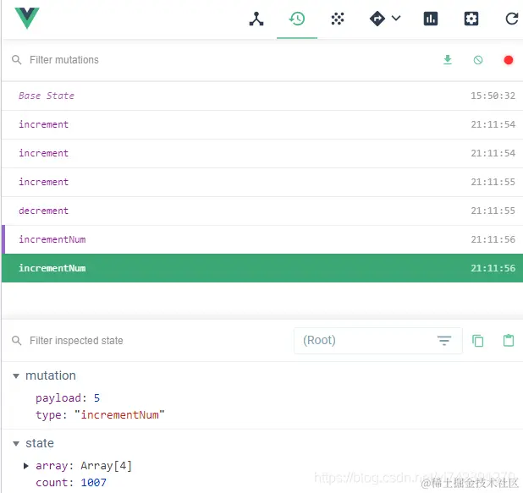Revert all mutations icon
The width and height of the screenshot is (523, 493).
(478, 60)
